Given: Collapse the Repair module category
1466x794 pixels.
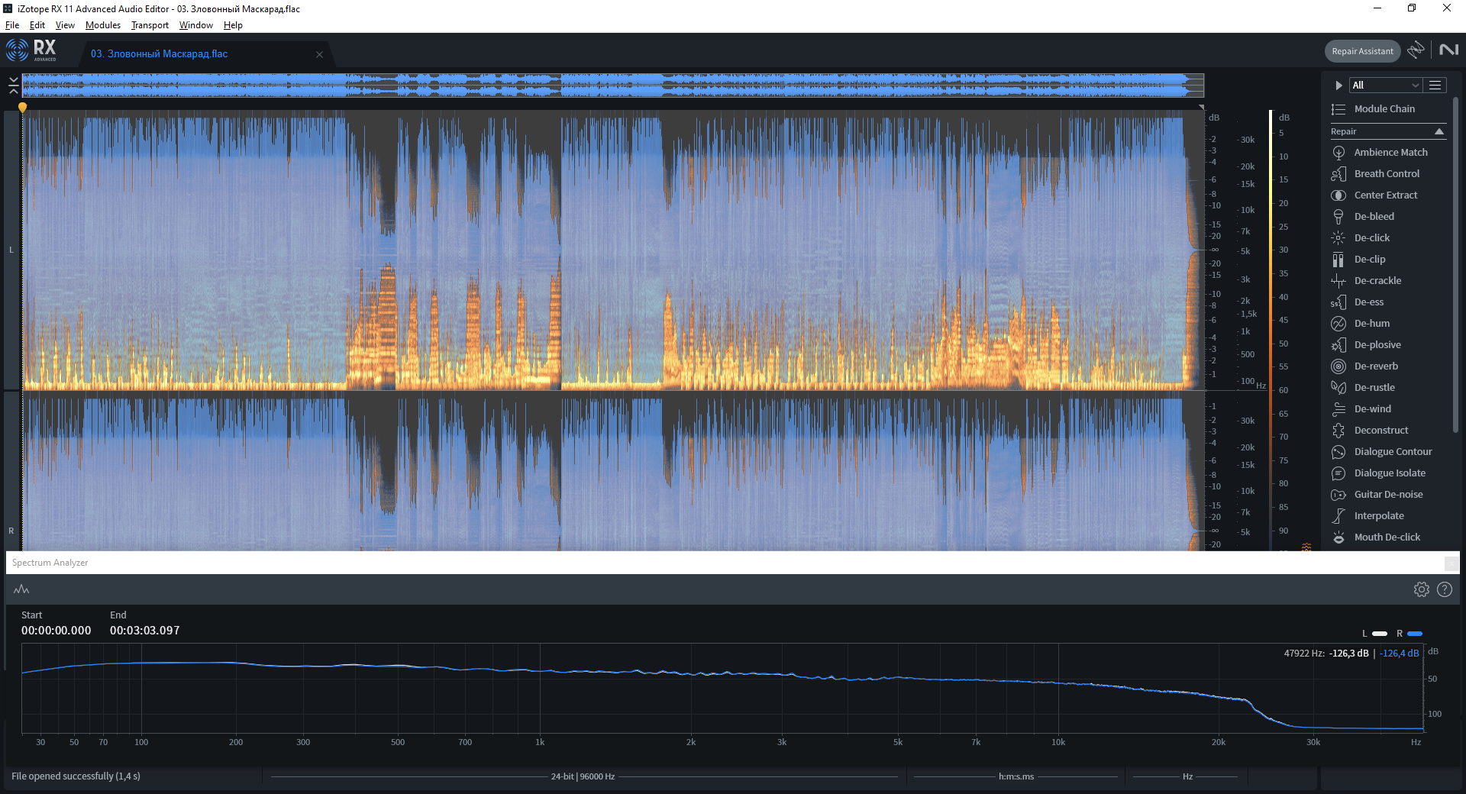Looking at the screenshot, I should [x=1439, y=131].
